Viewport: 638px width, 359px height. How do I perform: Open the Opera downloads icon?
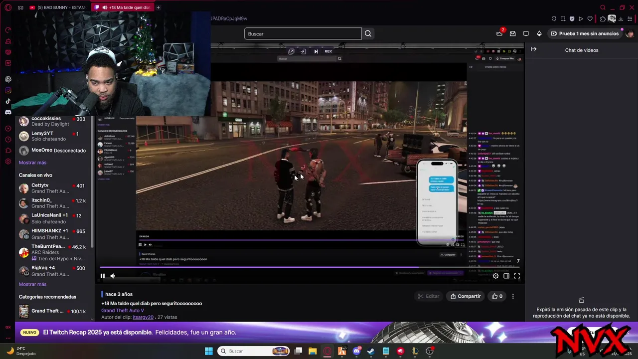621,19
